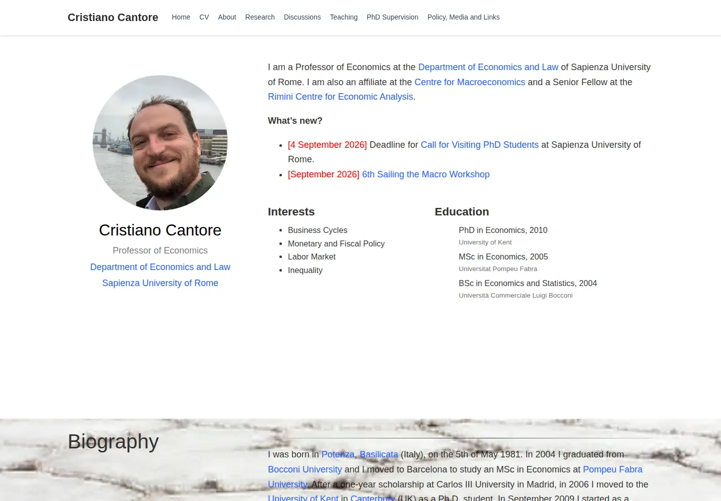The image size is (721, 501).
Task: Open PhD Supervision page
Action: tap(393, 17)
